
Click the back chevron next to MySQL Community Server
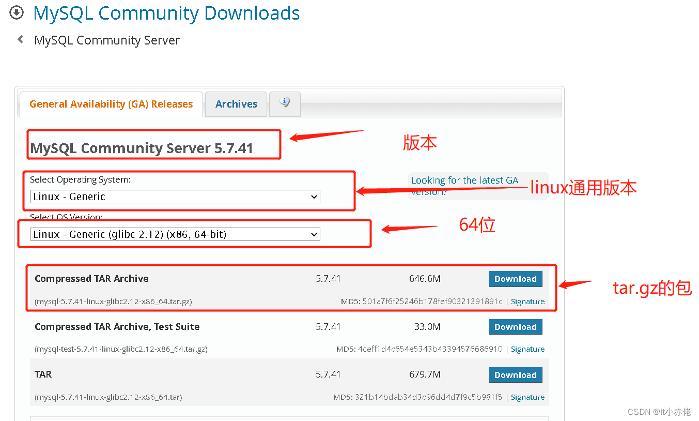[20, 40]
